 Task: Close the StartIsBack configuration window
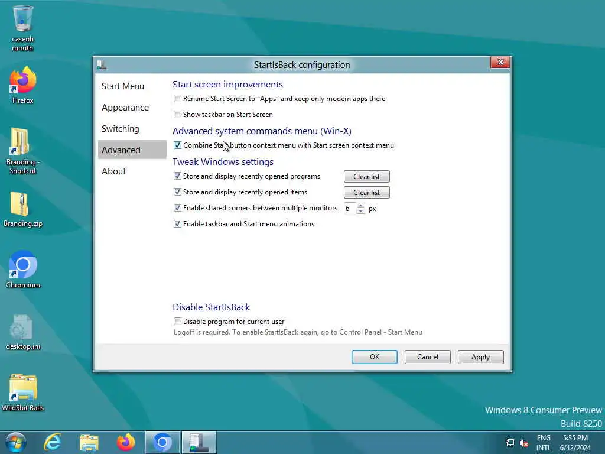(500, 62)
